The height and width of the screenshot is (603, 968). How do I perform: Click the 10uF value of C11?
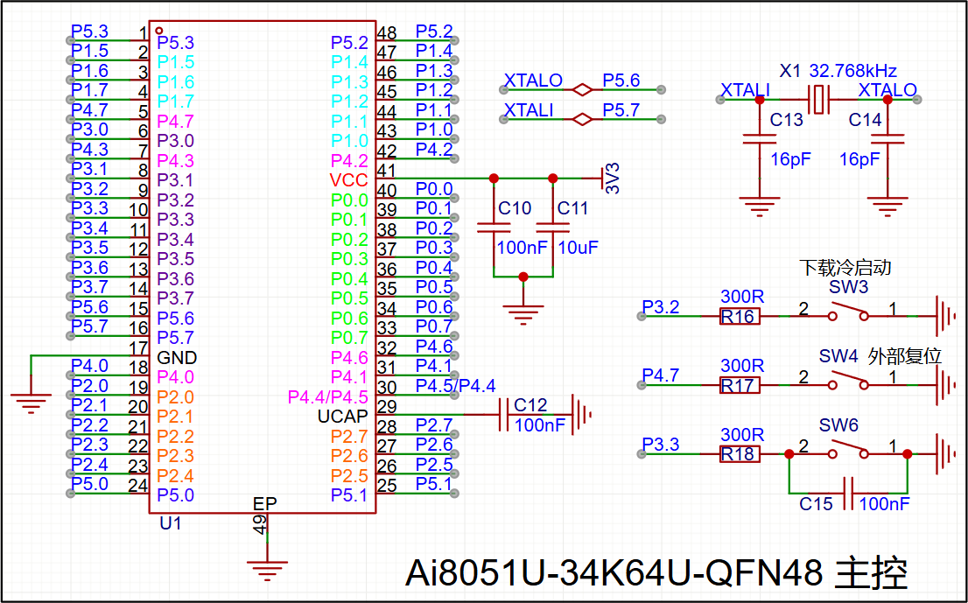click(579, 248)
